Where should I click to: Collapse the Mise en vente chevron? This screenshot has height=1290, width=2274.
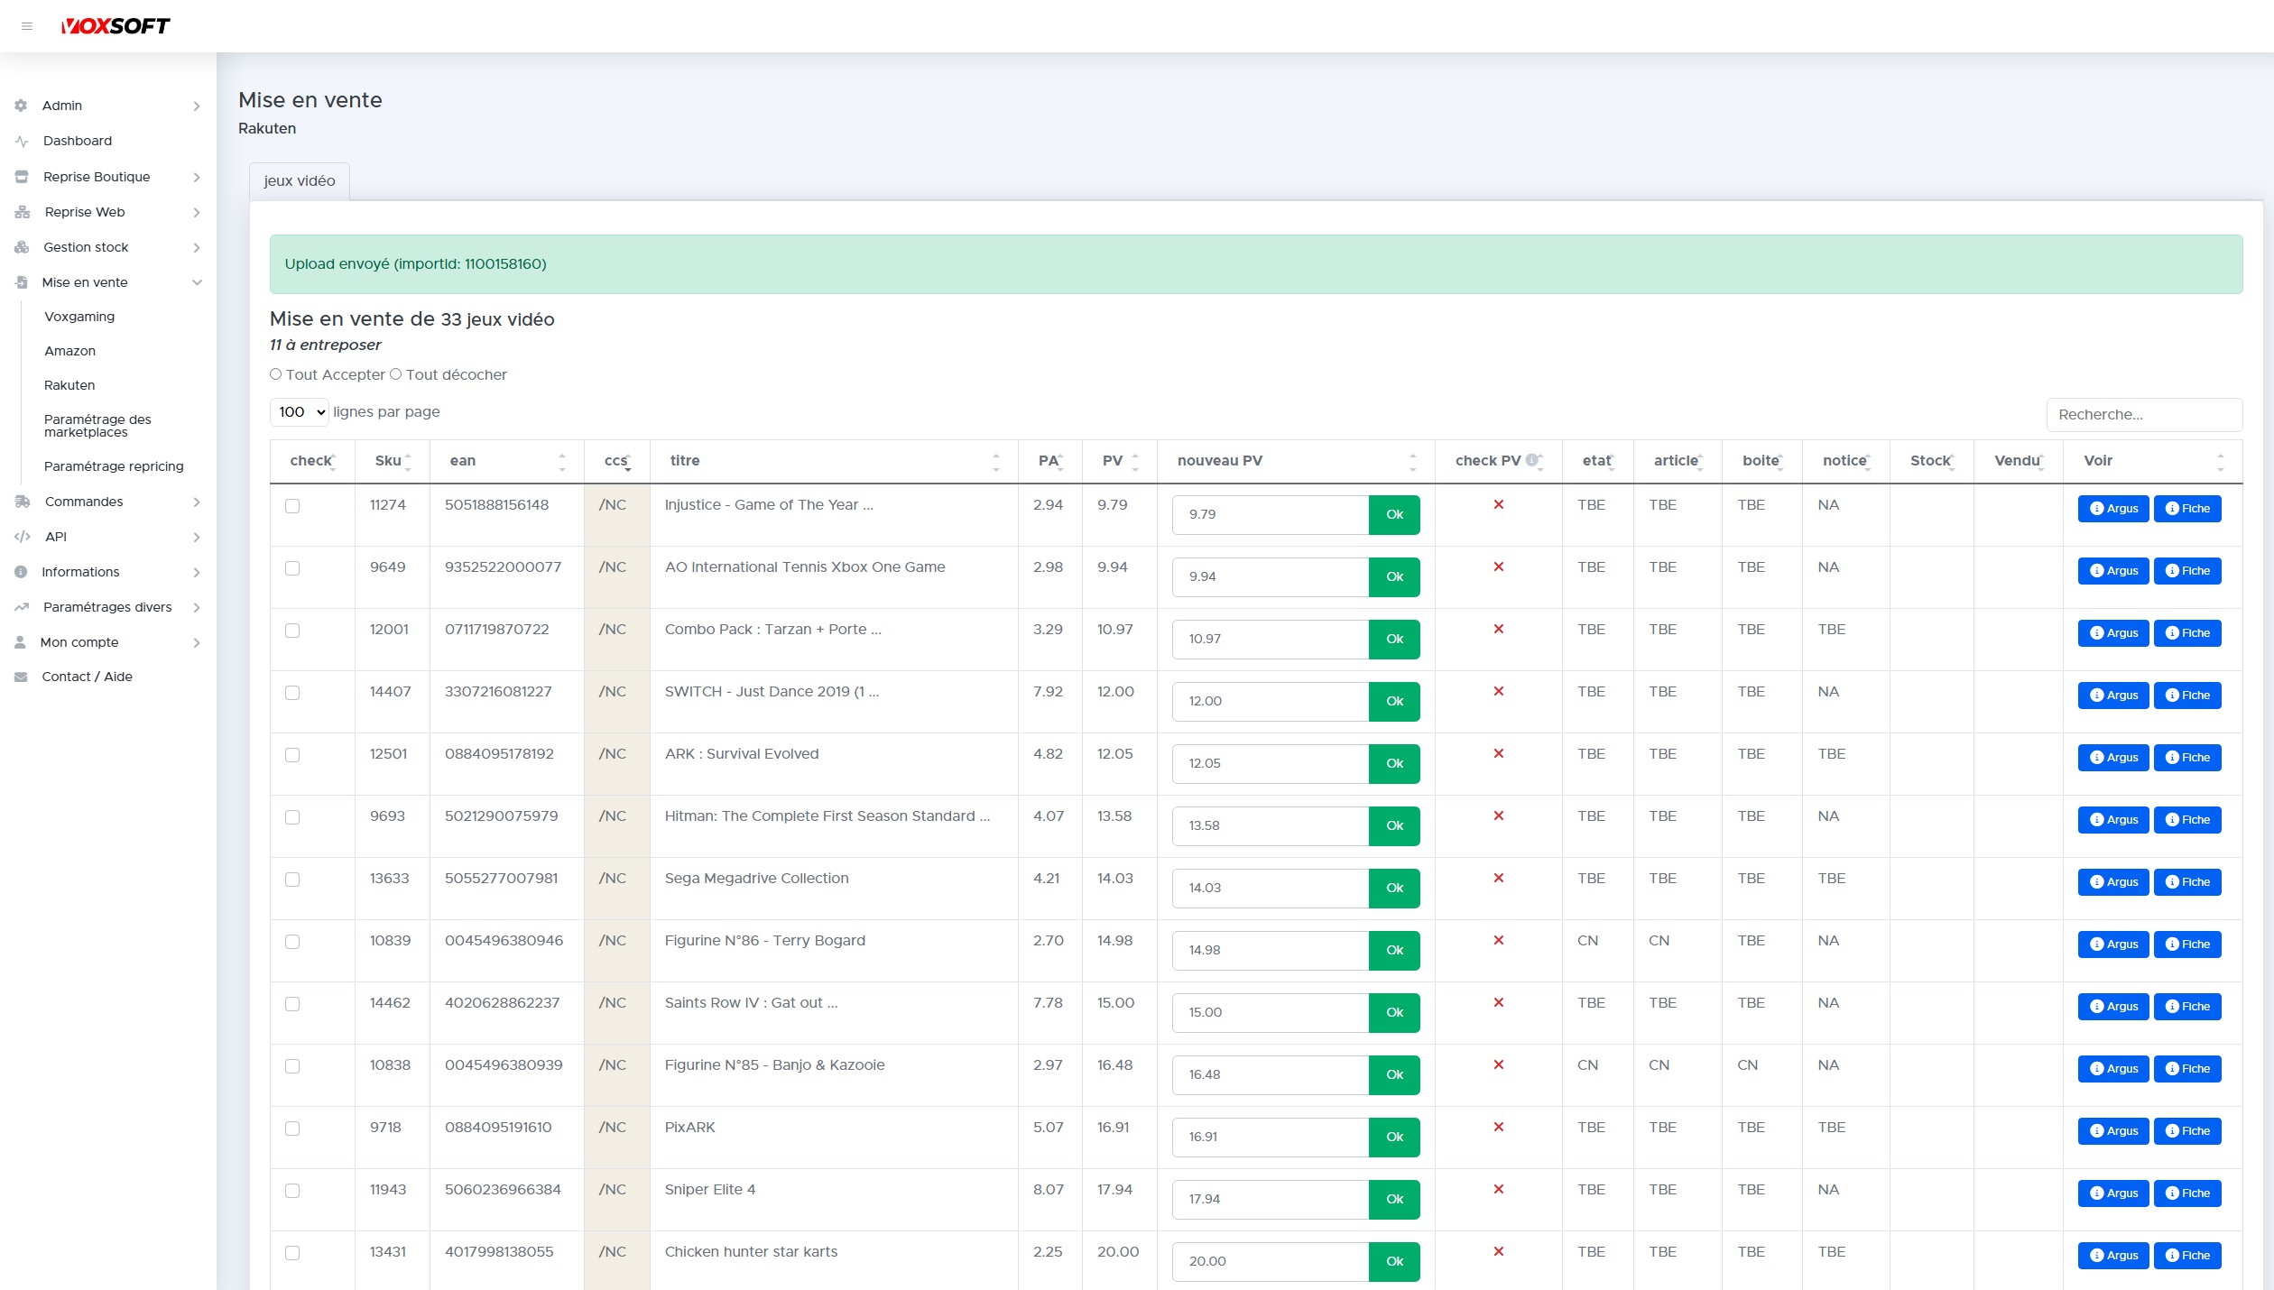point(197,282)
